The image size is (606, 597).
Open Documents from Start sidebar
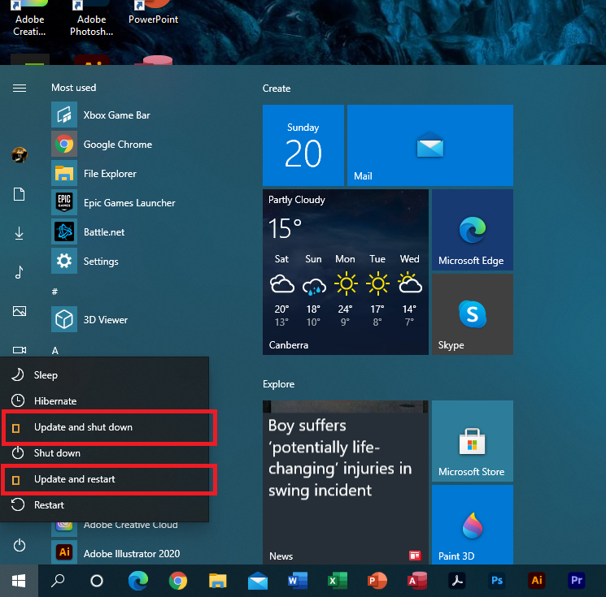pyautogui.click(x=20, y=194)
